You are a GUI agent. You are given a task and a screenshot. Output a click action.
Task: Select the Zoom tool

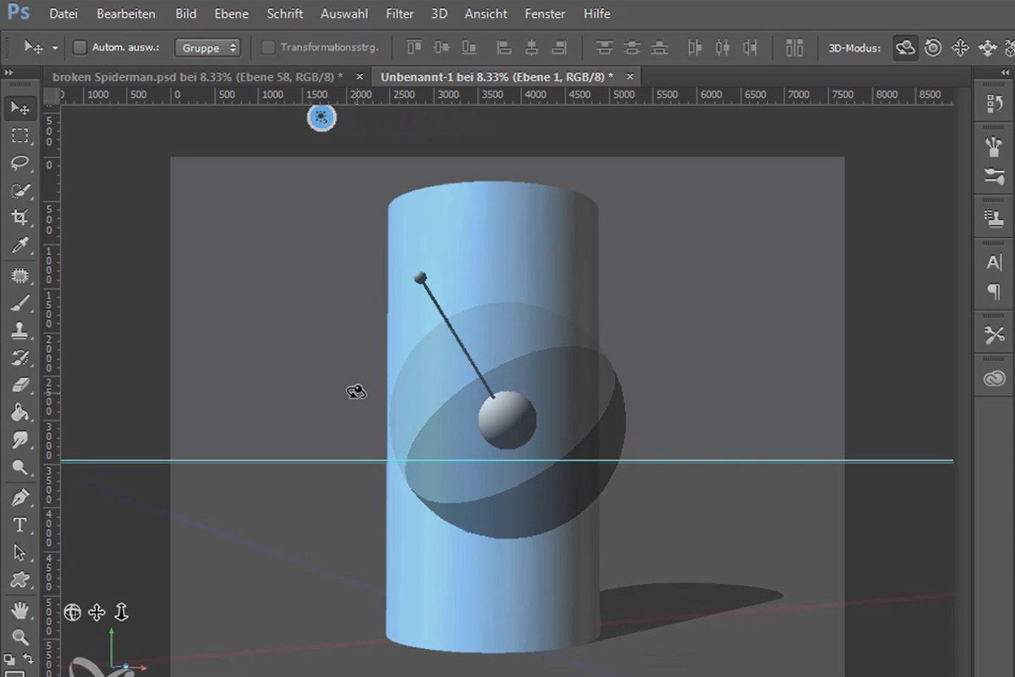click(x=20, y=637)
